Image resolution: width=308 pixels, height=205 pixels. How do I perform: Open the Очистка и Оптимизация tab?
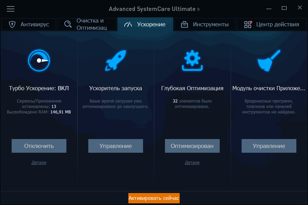point(87,24)
